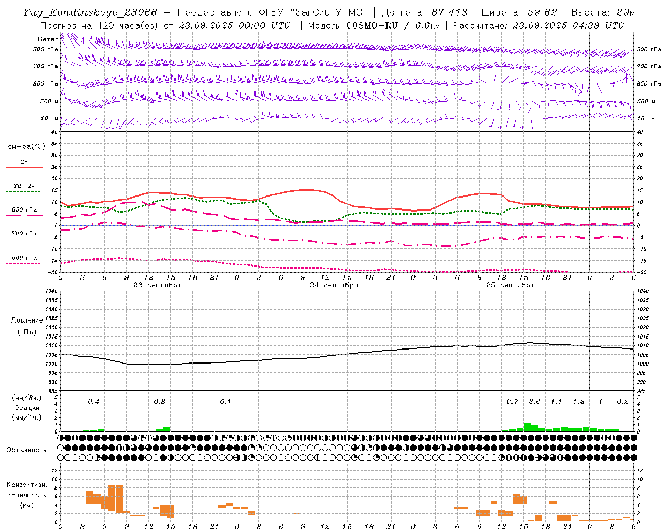
Task: Click the 850 гПа temperature legend entry
Action: pyautogui.click(x=24, y=210)
